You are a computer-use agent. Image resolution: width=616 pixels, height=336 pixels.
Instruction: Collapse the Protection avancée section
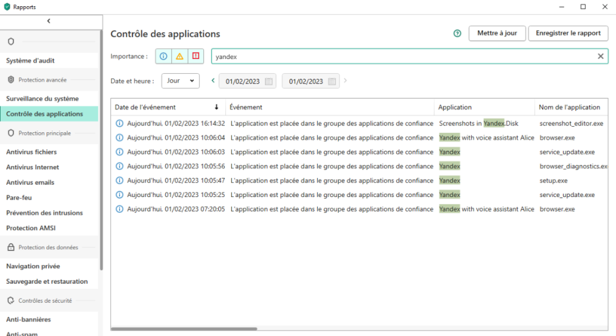42,80
